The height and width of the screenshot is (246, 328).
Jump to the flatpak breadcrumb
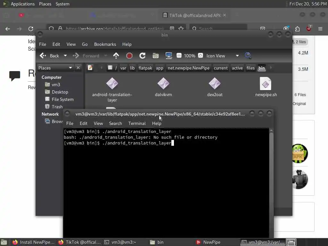point(145,68)
